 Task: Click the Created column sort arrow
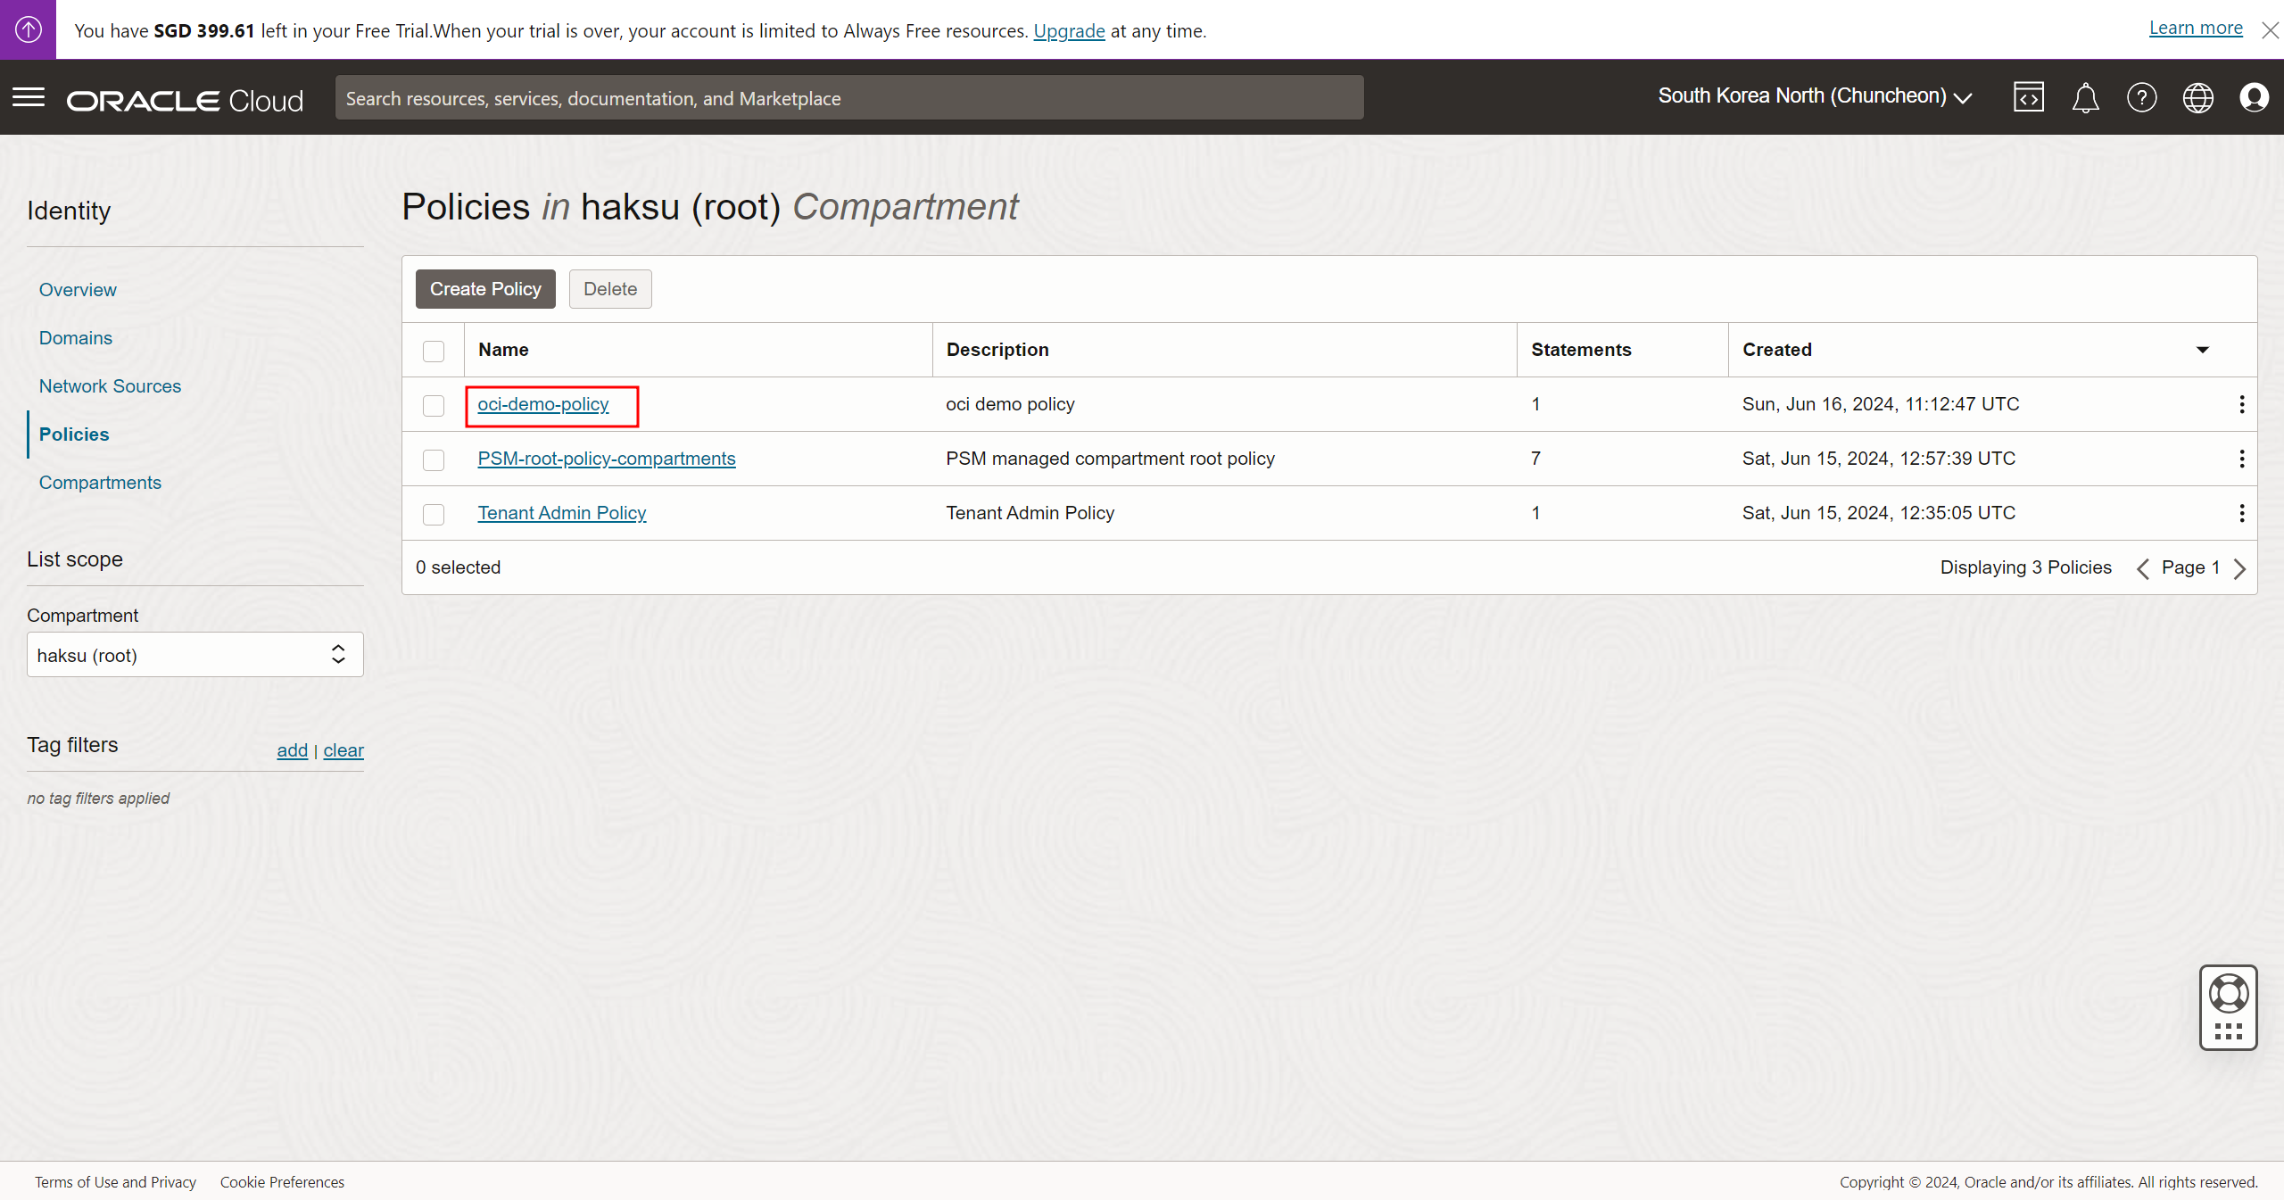tap(2202, 350)
